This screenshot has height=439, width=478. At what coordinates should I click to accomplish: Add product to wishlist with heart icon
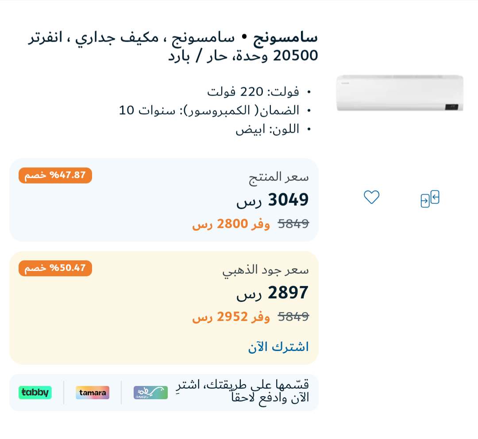click(x=372, y=197)
